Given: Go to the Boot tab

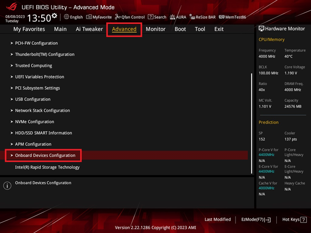Looking at the screenshot, I should tap(180, 29).
